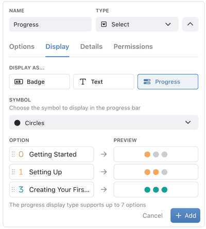The width and height of the screenshot is (206, 229).
Task: Switch to the Options tab
Action: point(22,47)
